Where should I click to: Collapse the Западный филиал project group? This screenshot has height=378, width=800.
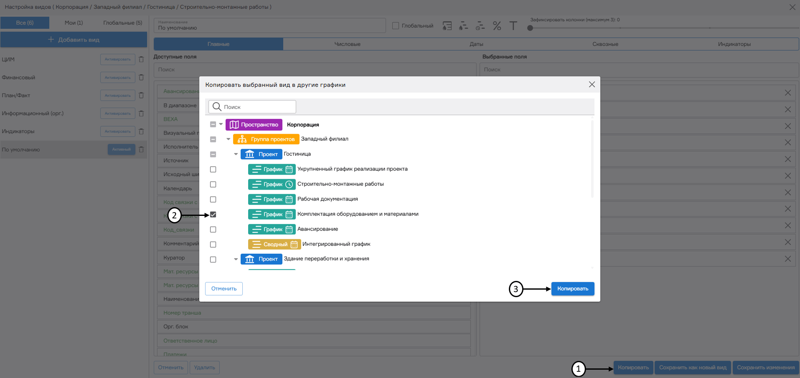point(228,139)
